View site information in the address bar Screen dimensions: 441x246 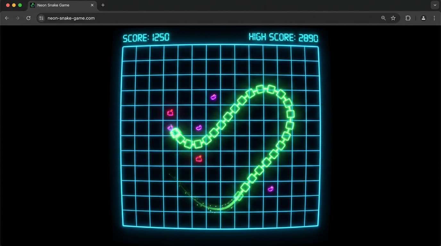click(x=41, y=18)
